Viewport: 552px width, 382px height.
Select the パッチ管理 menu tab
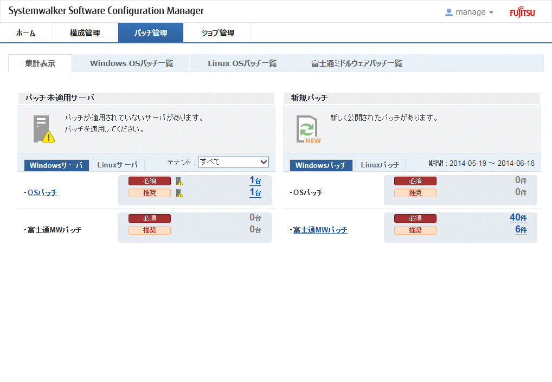[x=151, y=33]
